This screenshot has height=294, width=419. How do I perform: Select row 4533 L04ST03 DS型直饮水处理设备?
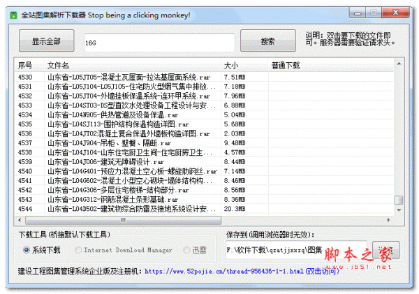click(x=205, y=105)
